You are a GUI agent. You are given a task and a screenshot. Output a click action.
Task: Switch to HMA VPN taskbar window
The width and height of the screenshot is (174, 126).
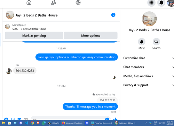click(x=54, y=123)
